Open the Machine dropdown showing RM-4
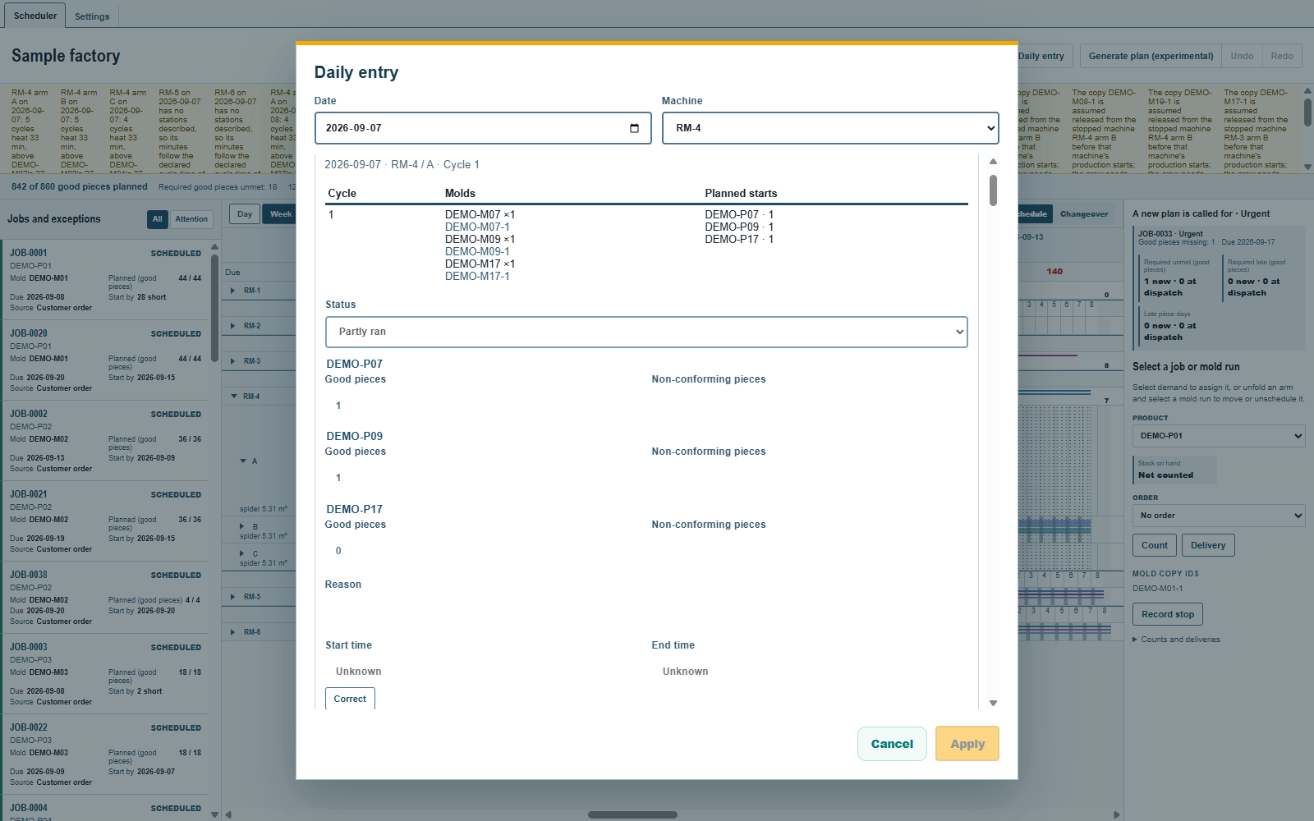 coord(830,128)
